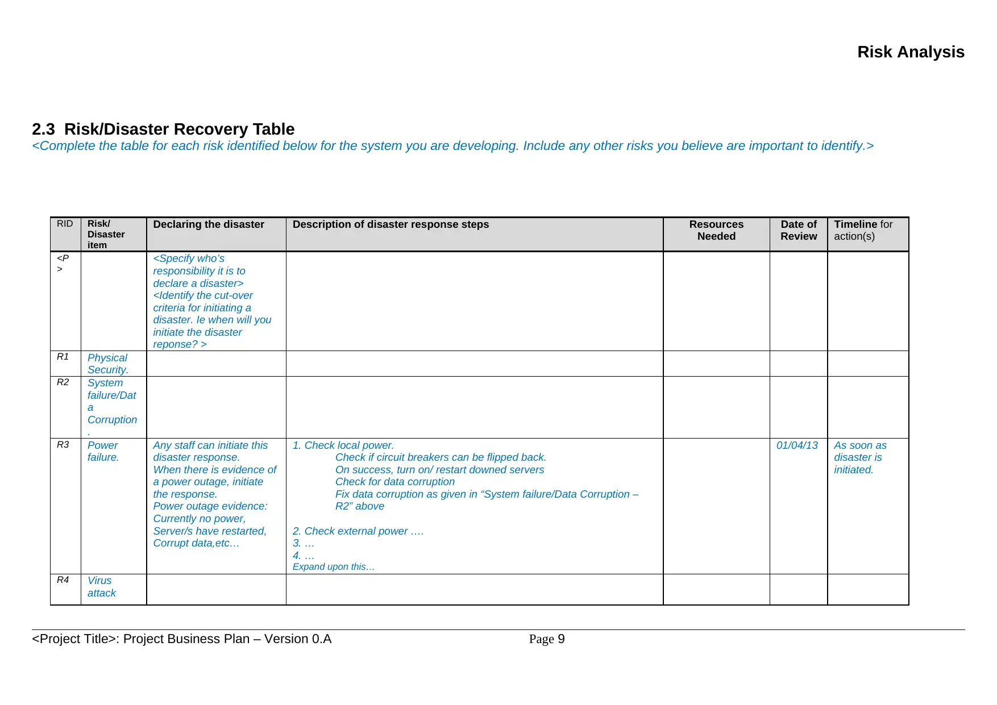The width and height of the screenshot is (997, 705).
Task: Click the 'R2' row identifier
Action: click(x=63, y=382)
